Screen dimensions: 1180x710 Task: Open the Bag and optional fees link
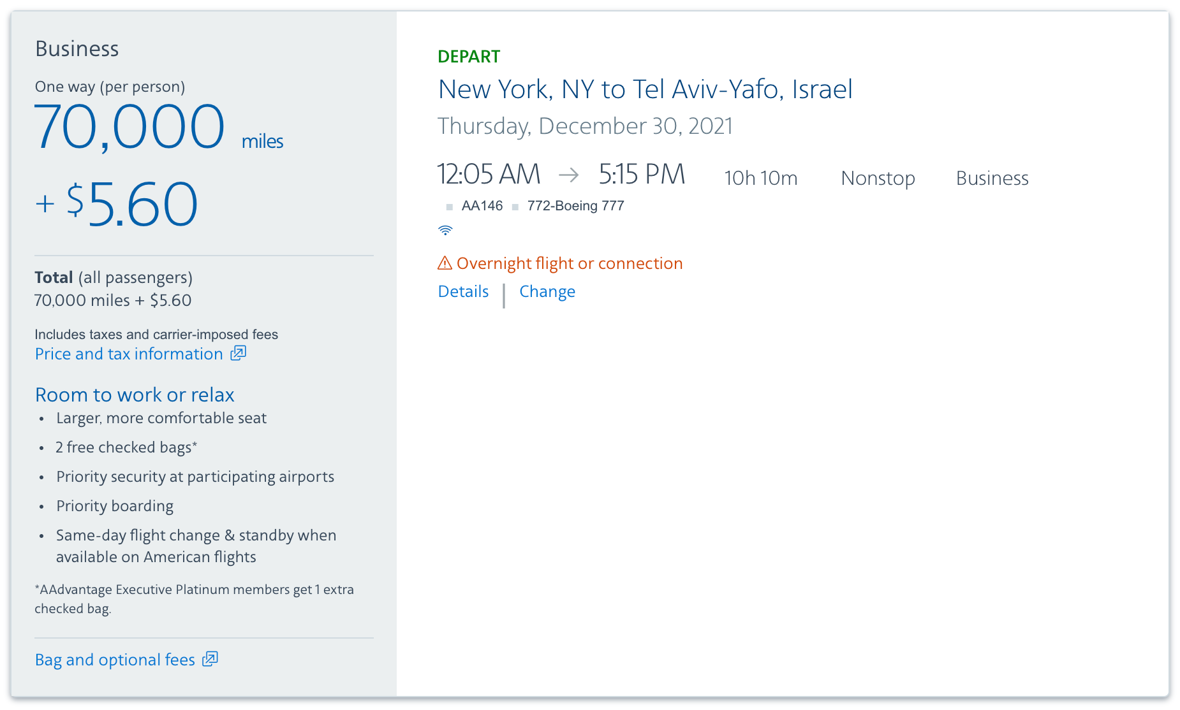click(x=115, y=660)
